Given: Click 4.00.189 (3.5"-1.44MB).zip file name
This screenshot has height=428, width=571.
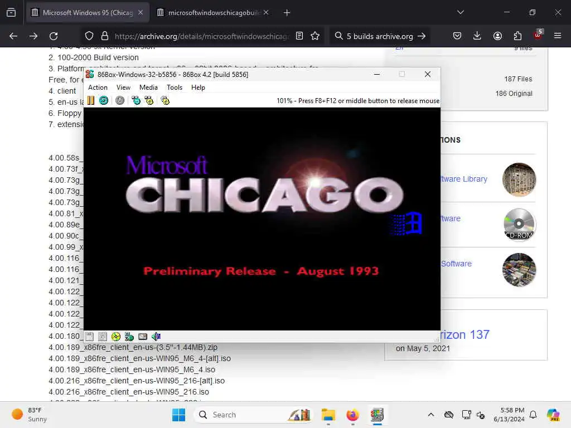Looking at the screenshot, I should pyautogui.click(x=133, y=347).
